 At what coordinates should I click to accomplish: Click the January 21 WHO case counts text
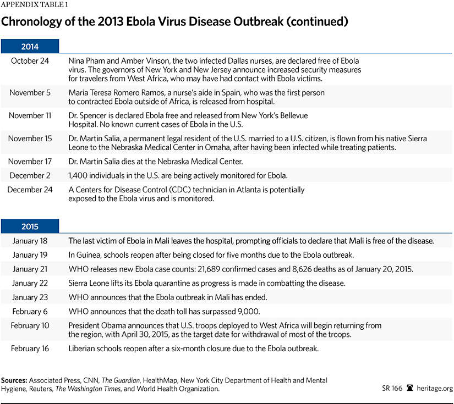point(240,269)
